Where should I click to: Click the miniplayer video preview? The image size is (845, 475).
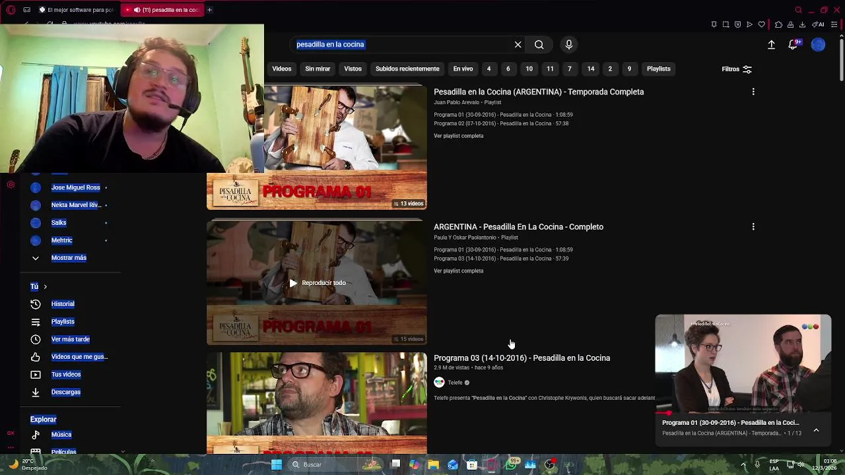point(743,365)
